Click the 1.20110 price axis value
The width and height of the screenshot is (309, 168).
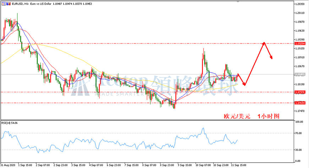tap(300, 13)
